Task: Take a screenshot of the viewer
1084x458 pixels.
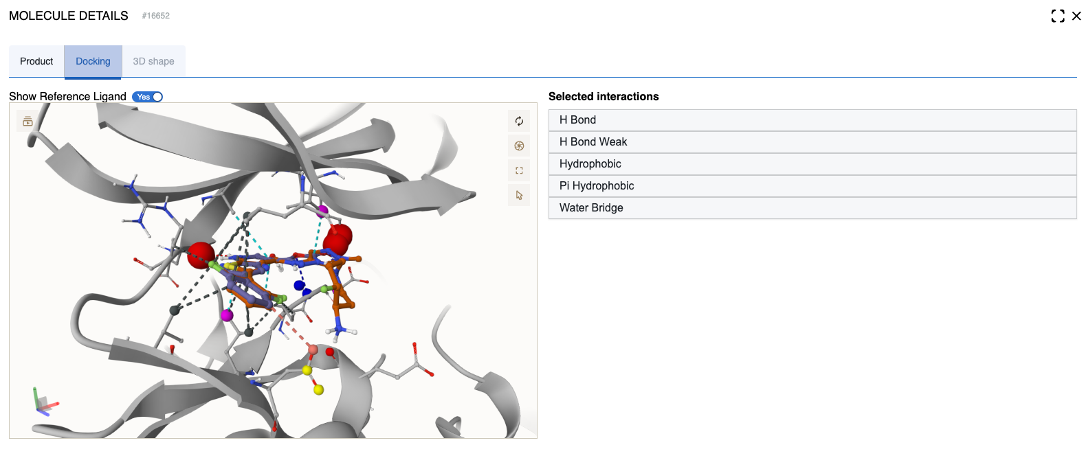Action: click(x=519, y=146)
